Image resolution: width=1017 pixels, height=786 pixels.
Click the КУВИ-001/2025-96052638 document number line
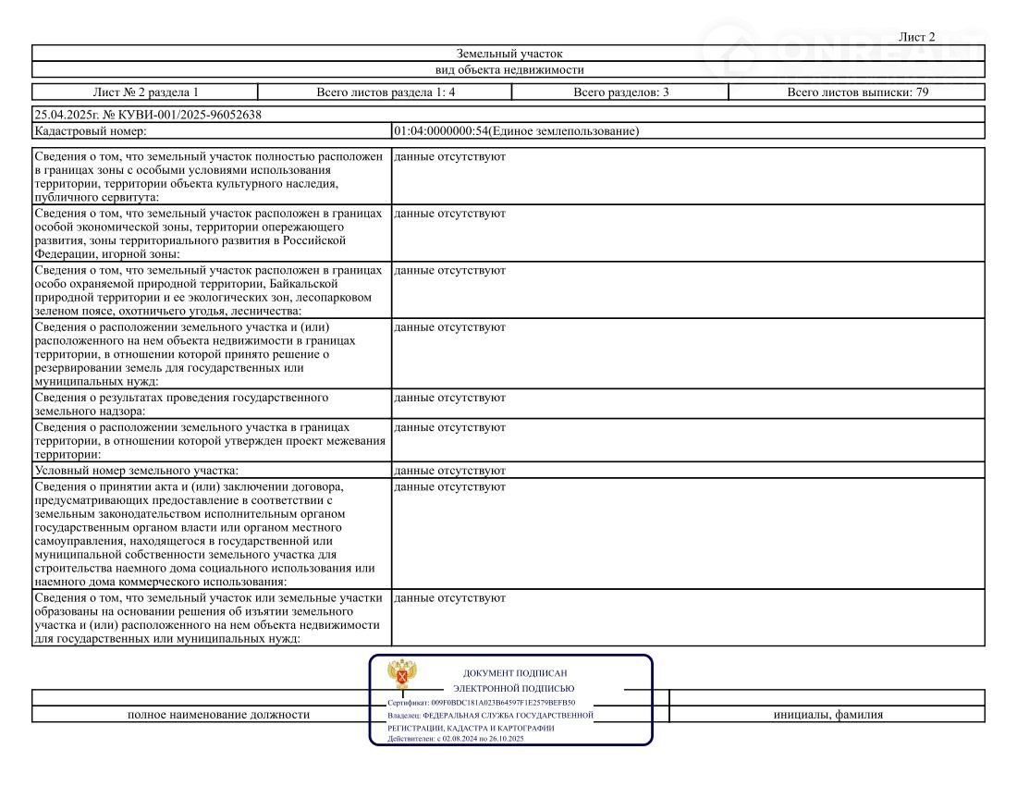point(147,115)
